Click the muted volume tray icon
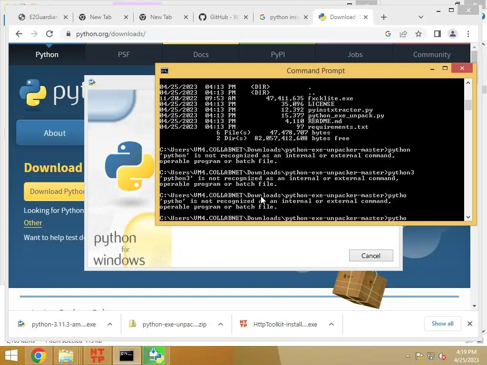487x365 pixels. pyautogui.click(x=442, y=356)
